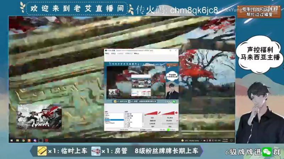Mute the microphone icon in OBS

[x=159, y=113]
